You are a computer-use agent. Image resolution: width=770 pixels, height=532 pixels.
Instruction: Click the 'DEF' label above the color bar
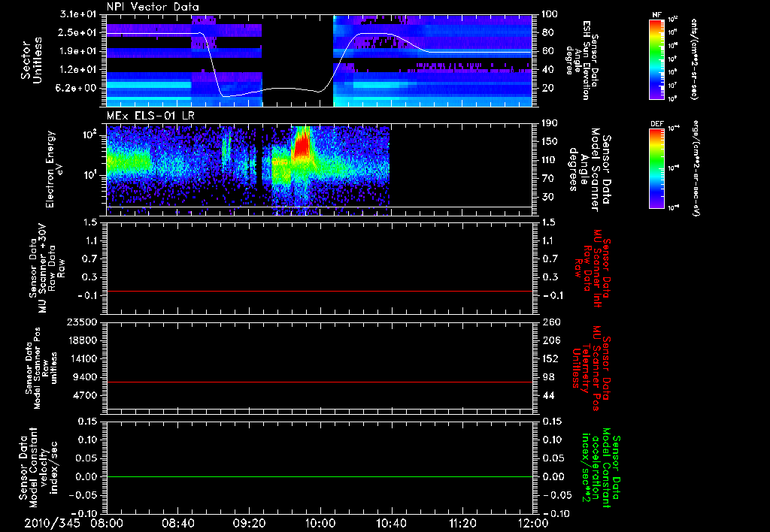pos(657,124)
